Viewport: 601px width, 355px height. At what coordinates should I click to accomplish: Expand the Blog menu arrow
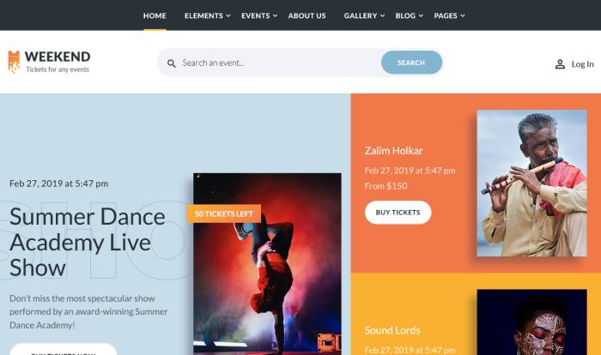(421, 15)
